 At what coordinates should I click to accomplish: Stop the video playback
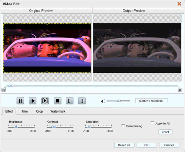click(57, 101)
